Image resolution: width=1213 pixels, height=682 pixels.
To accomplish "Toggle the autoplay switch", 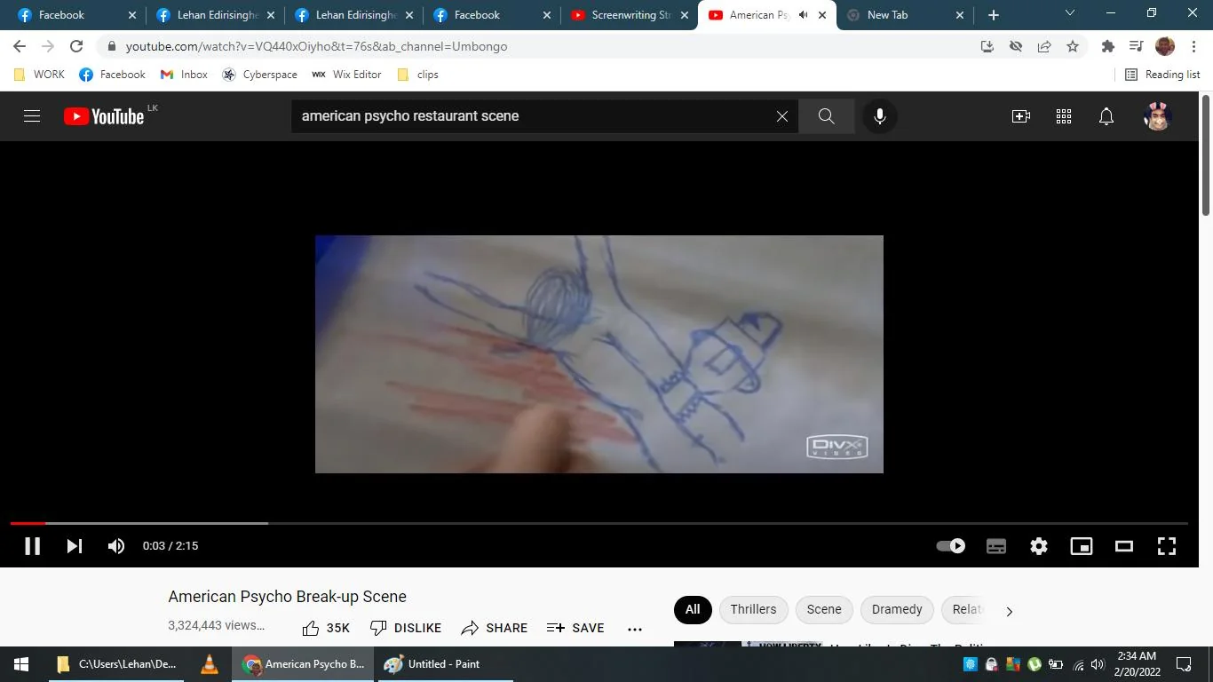I will point(951,546).
